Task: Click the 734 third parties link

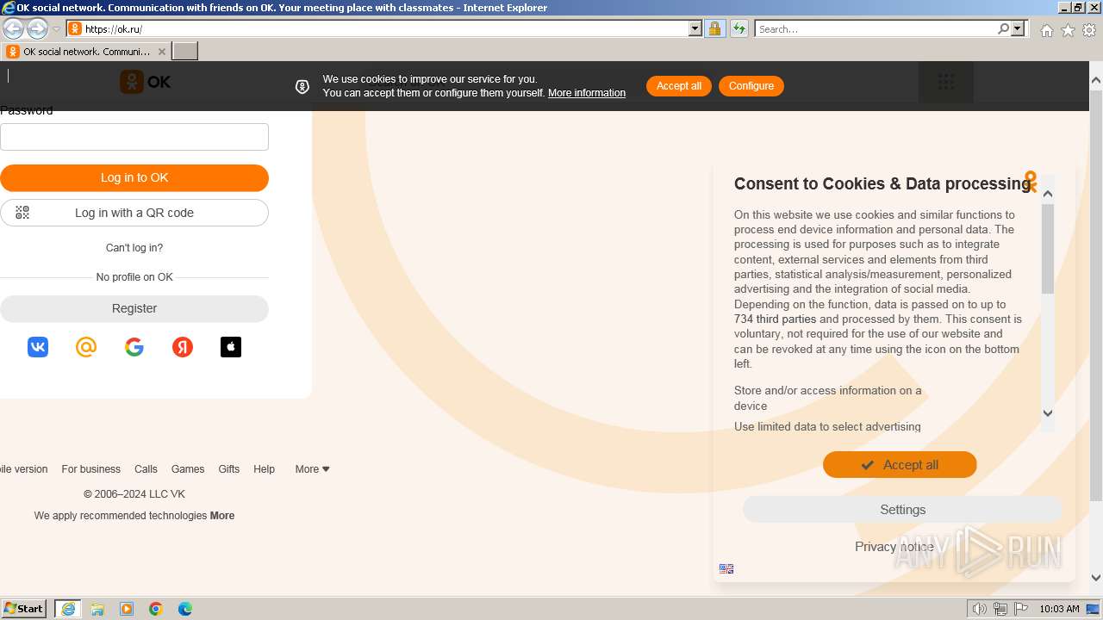Action: click(x=775, y=319)
